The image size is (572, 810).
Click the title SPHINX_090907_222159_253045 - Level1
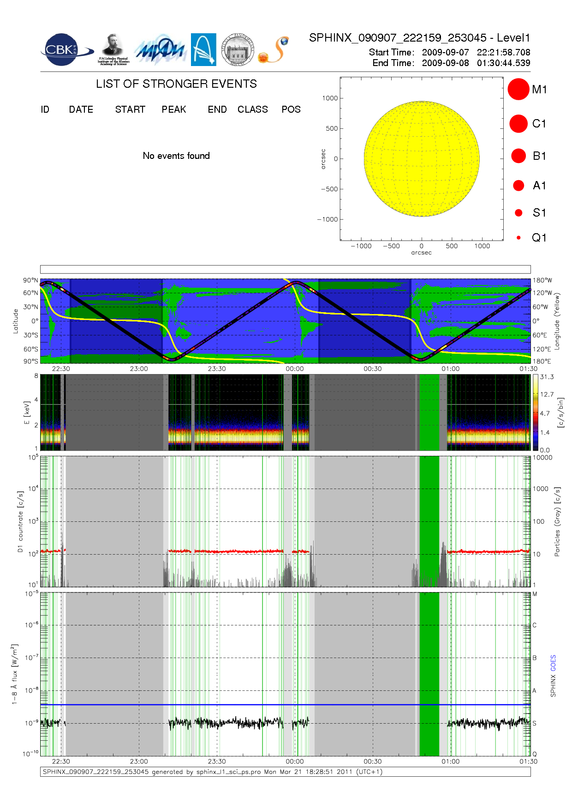(x=420, y=38)
